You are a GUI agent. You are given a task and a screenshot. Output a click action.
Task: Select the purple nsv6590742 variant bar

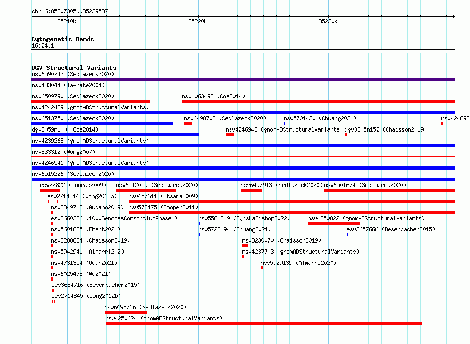click(243, 79)
